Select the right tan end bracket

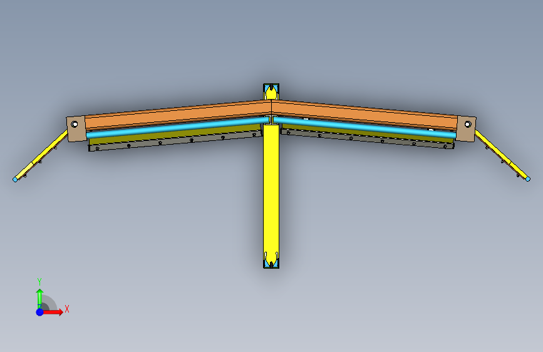[x=466, y=128]
